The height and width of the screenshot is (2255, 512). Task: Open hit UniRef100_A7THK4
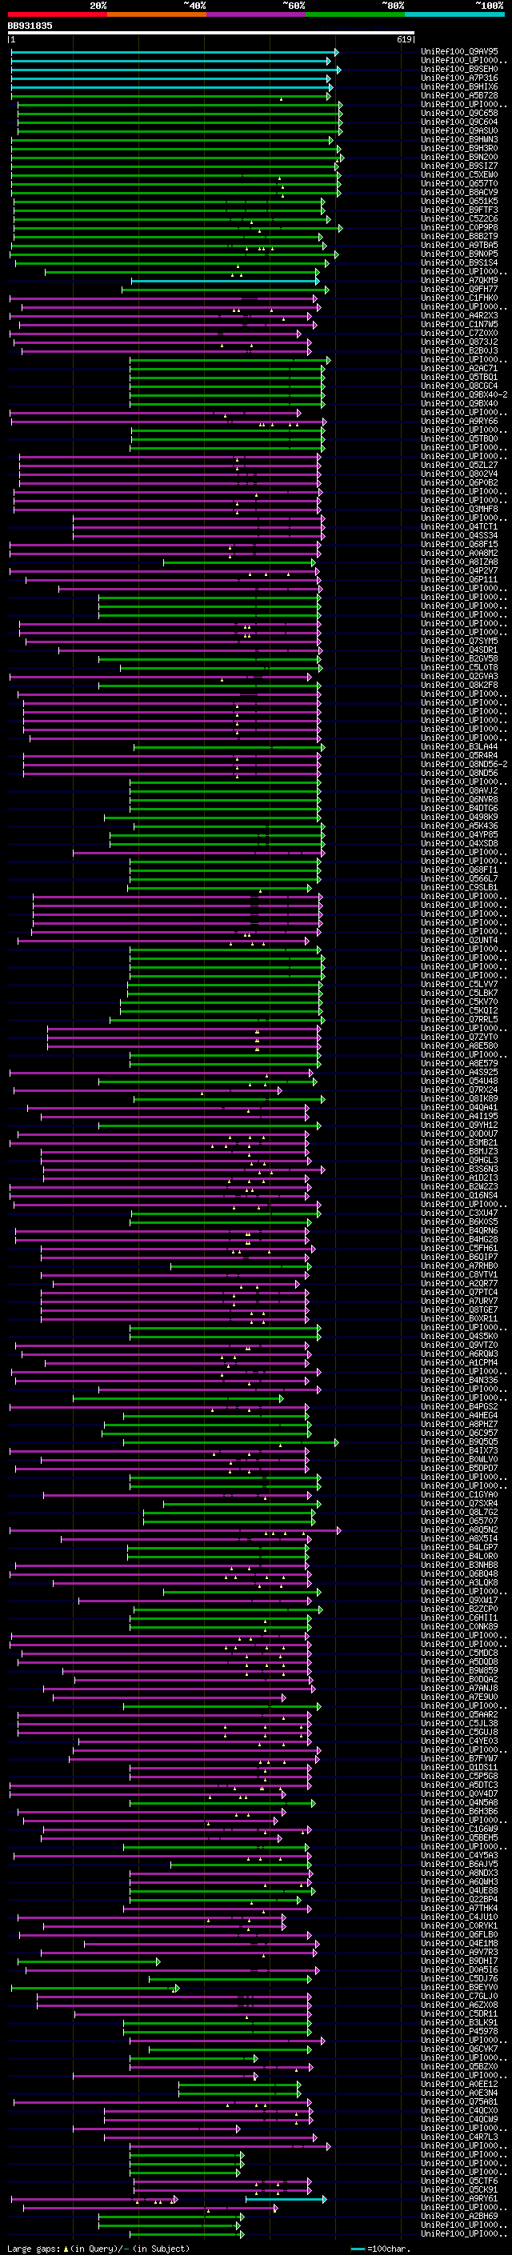pos(459,1909)
